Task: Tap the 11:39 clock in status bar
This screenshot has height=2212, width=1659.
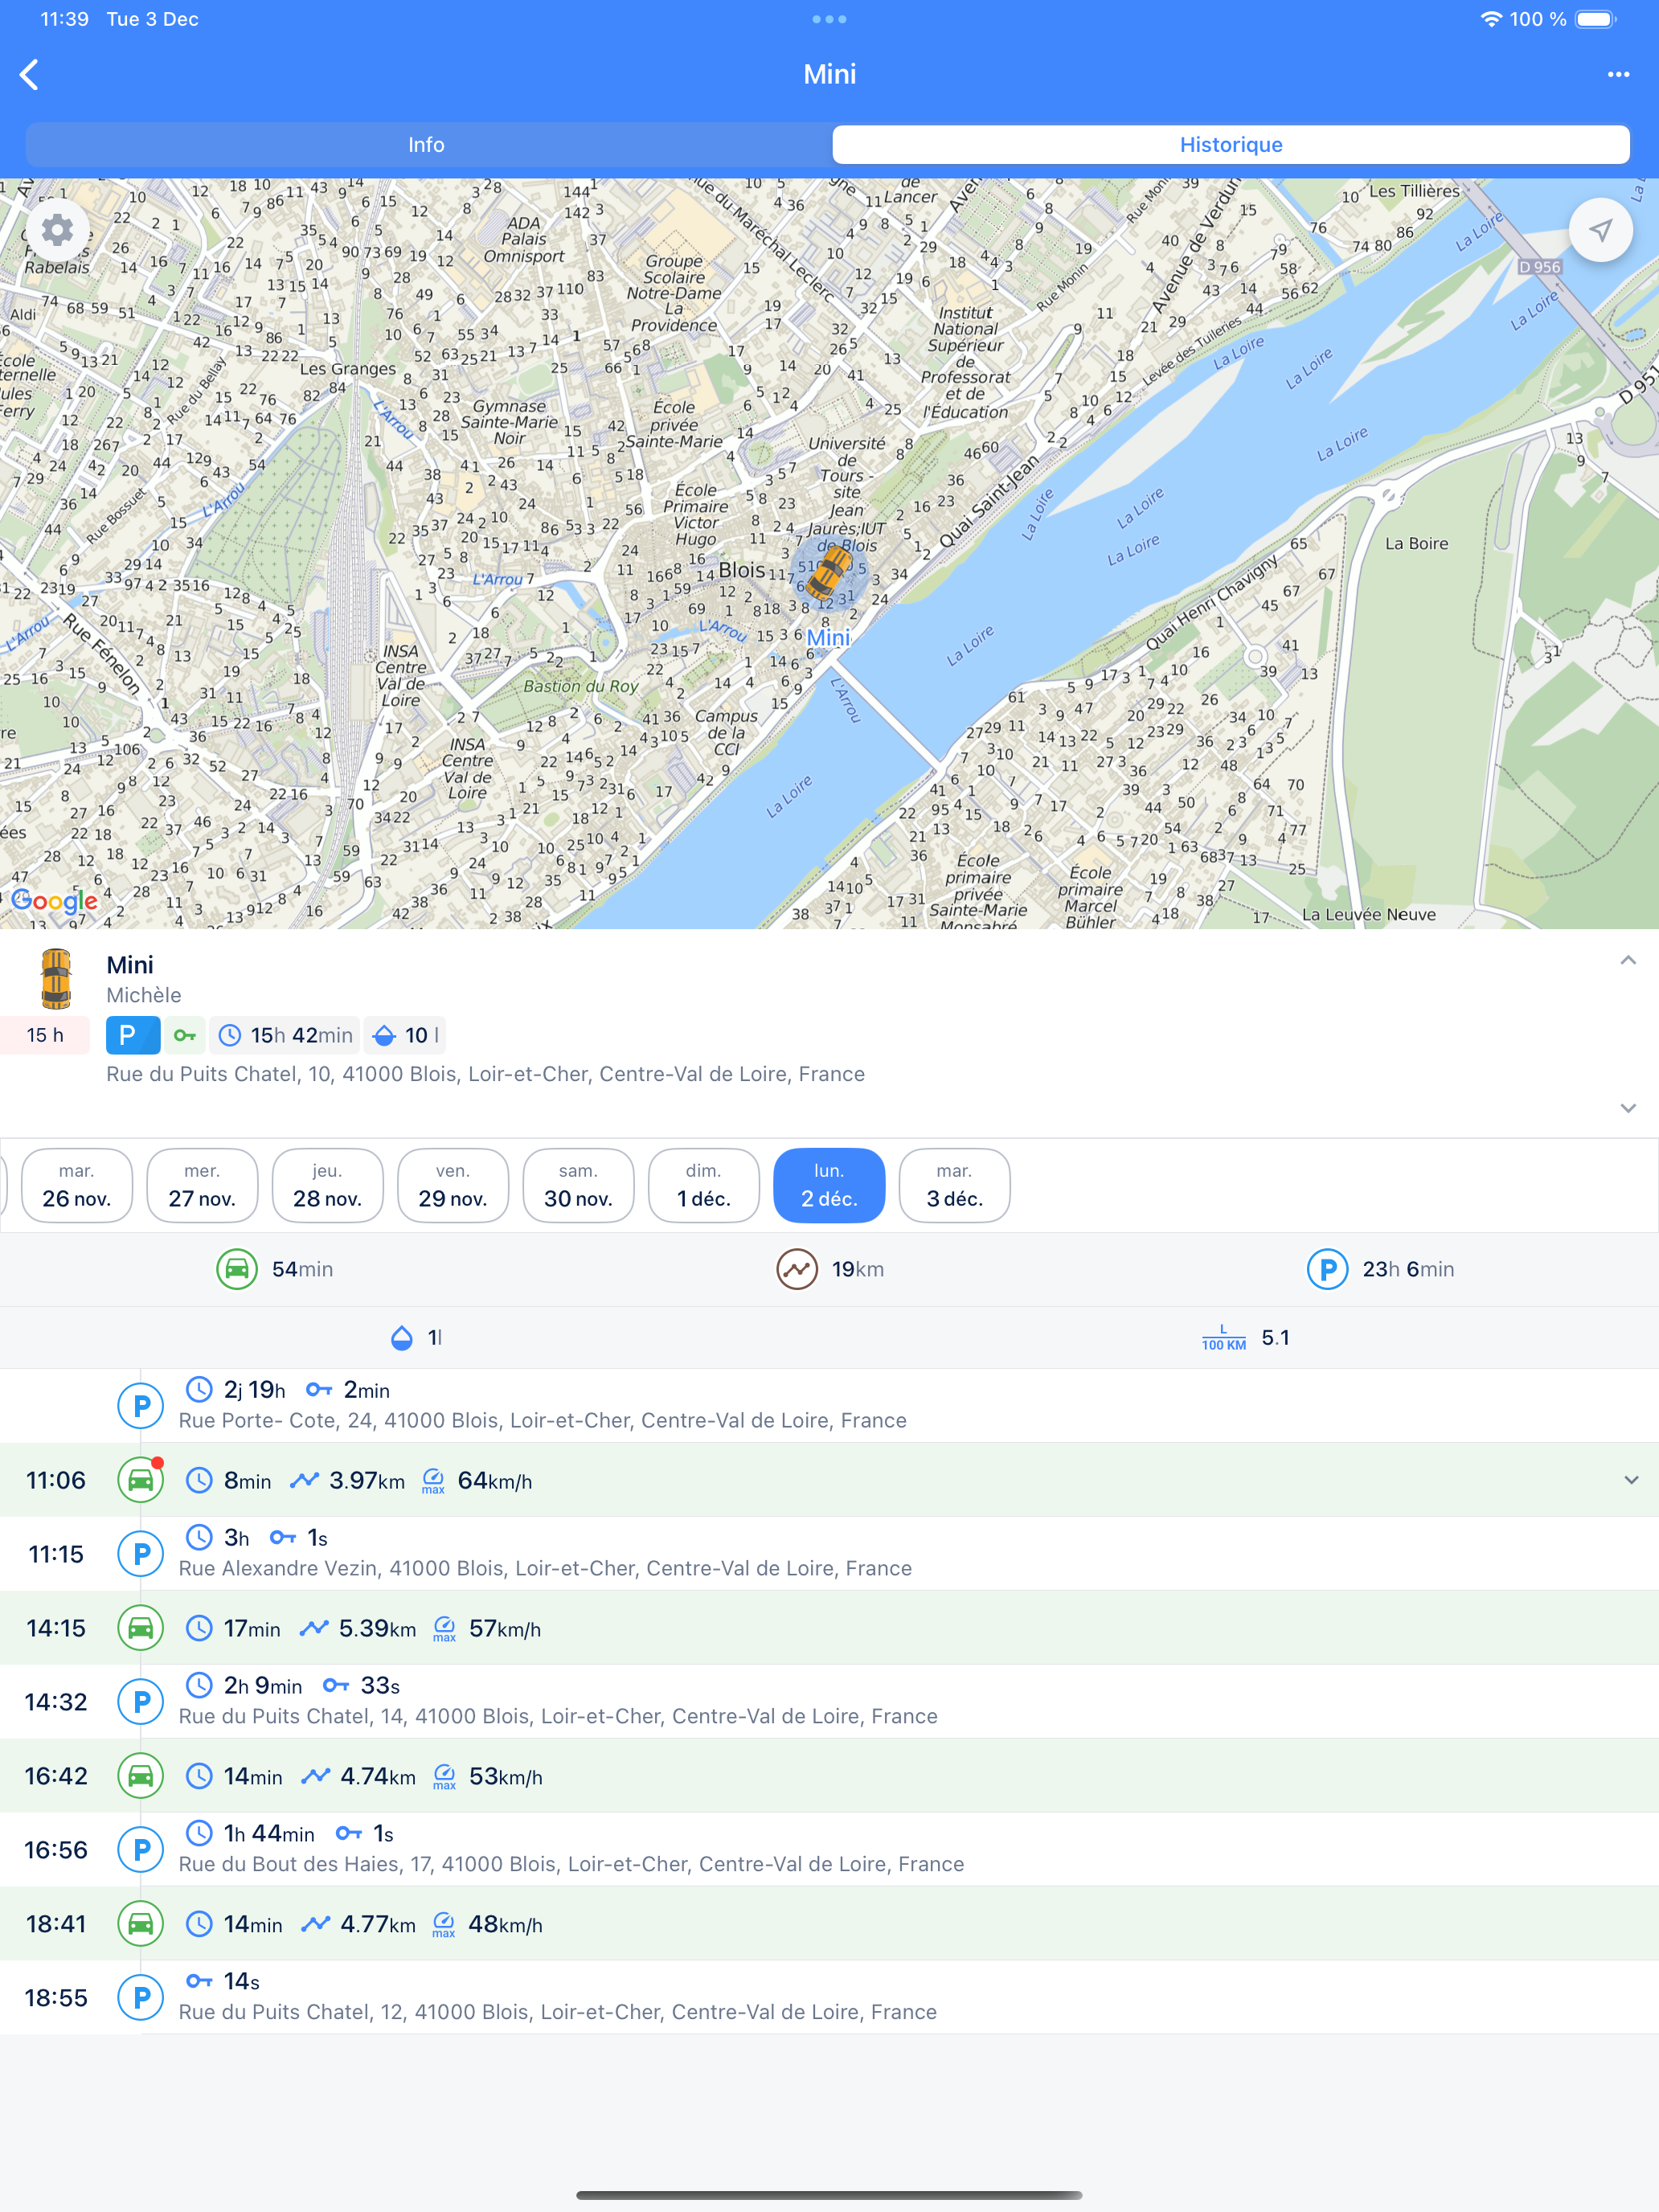Action: point(65,19)
